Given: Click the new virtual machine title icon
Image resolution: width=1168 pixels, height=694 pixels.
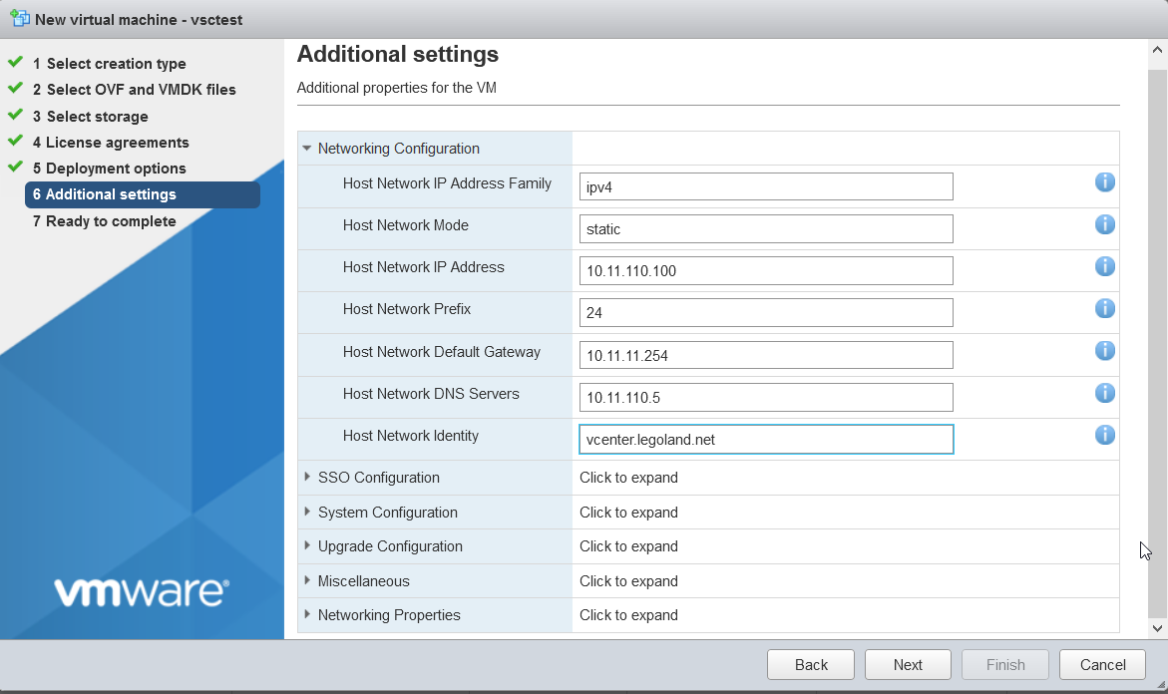Looking at the screenshot, I should point(20,19).
